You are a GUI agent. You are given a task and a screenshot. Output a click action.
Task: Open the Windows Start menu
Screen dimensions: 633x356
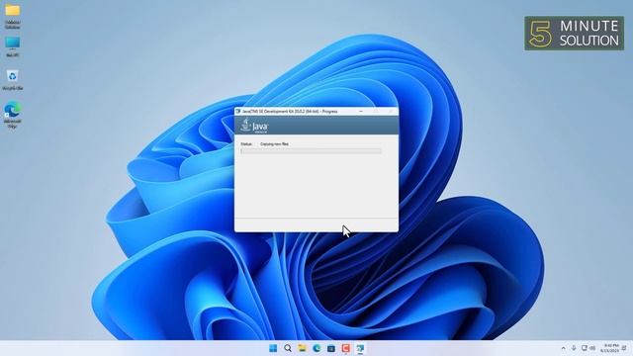[273, 348]
